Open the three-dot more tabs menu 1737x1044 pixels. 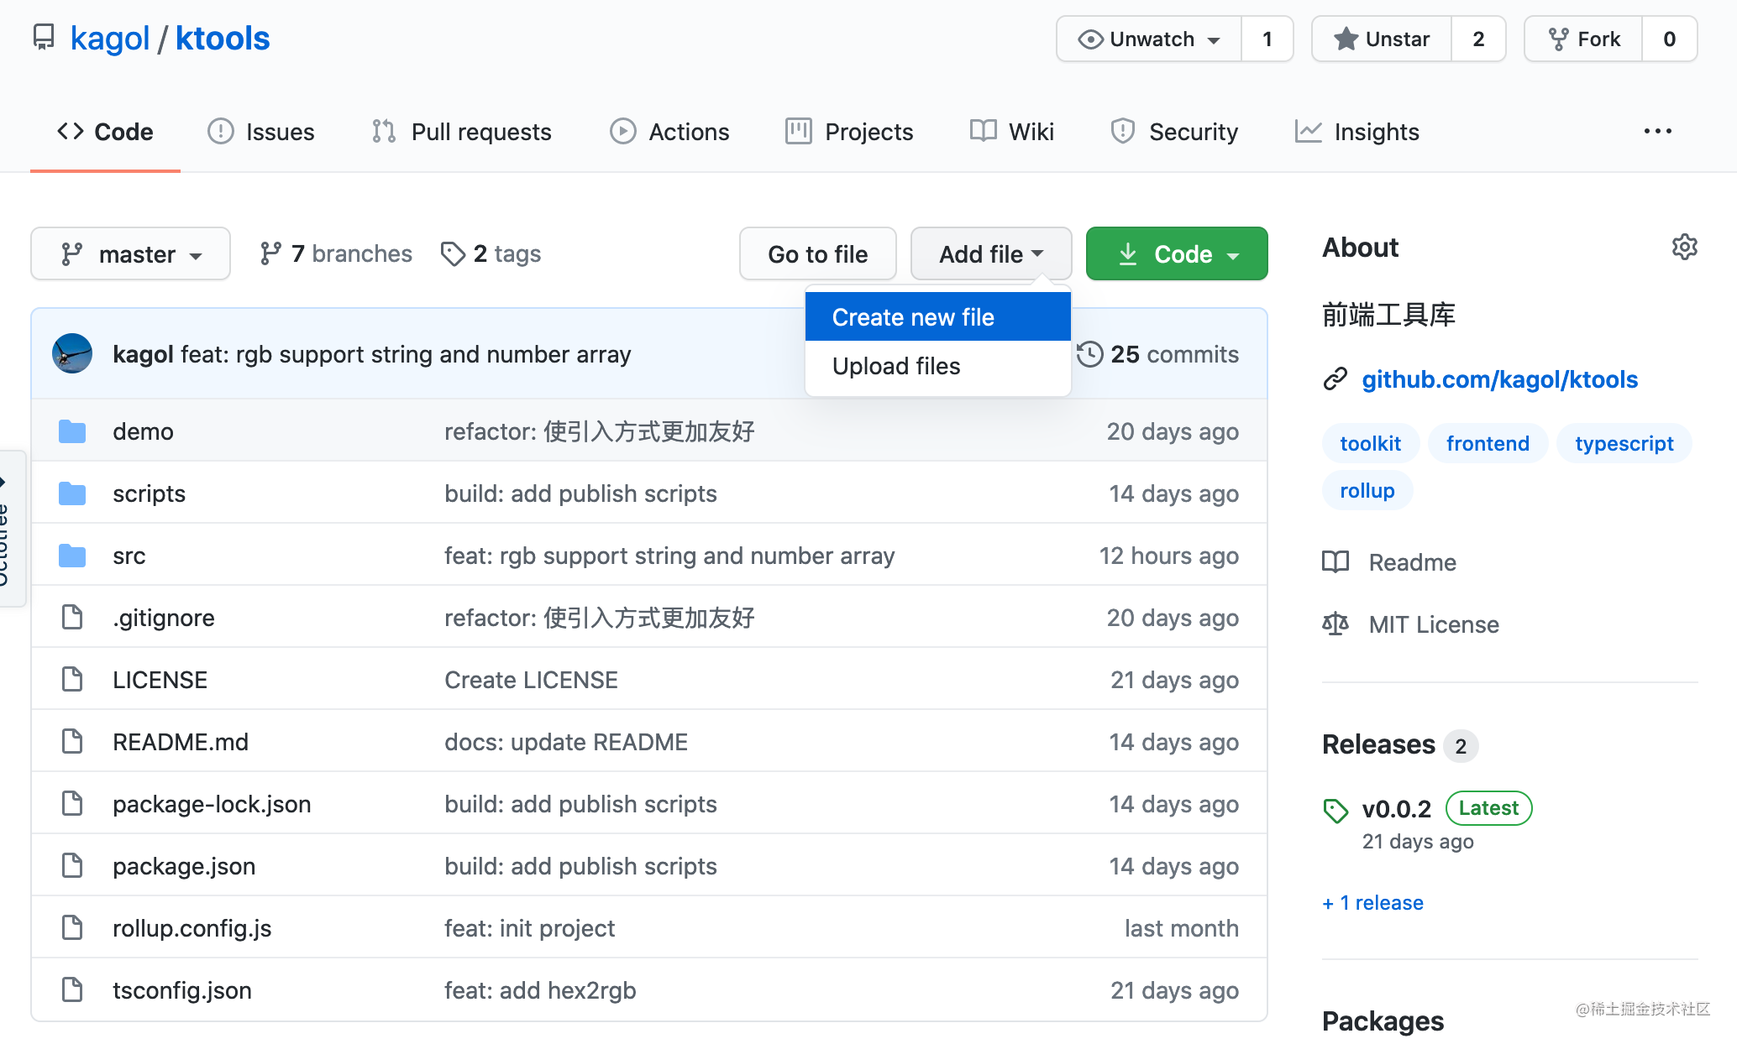[1658, 131]
